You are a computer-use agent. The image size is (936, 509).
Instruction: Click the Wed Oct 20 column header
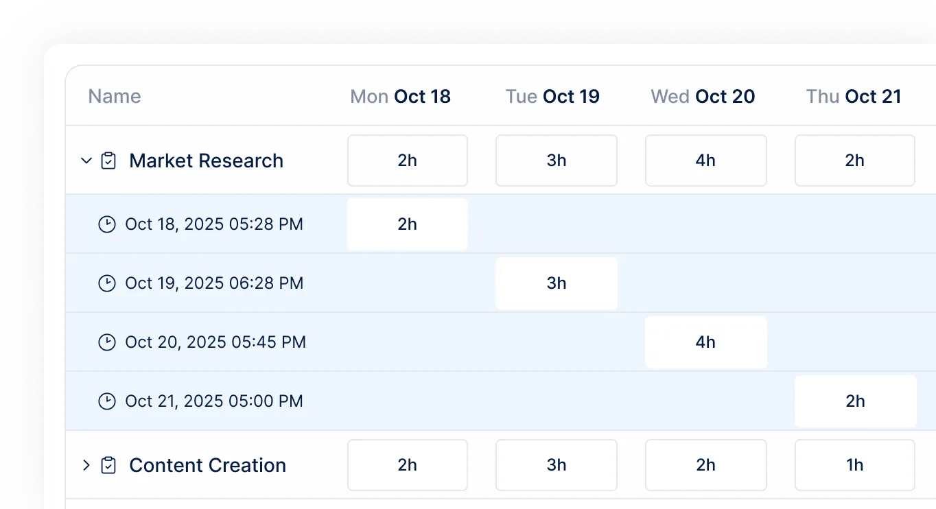tap(703, 97)
